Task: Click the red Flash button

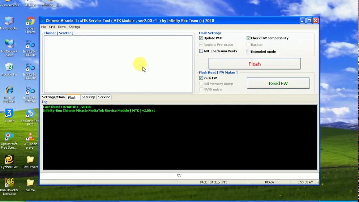Action: (x=255, y=64)
